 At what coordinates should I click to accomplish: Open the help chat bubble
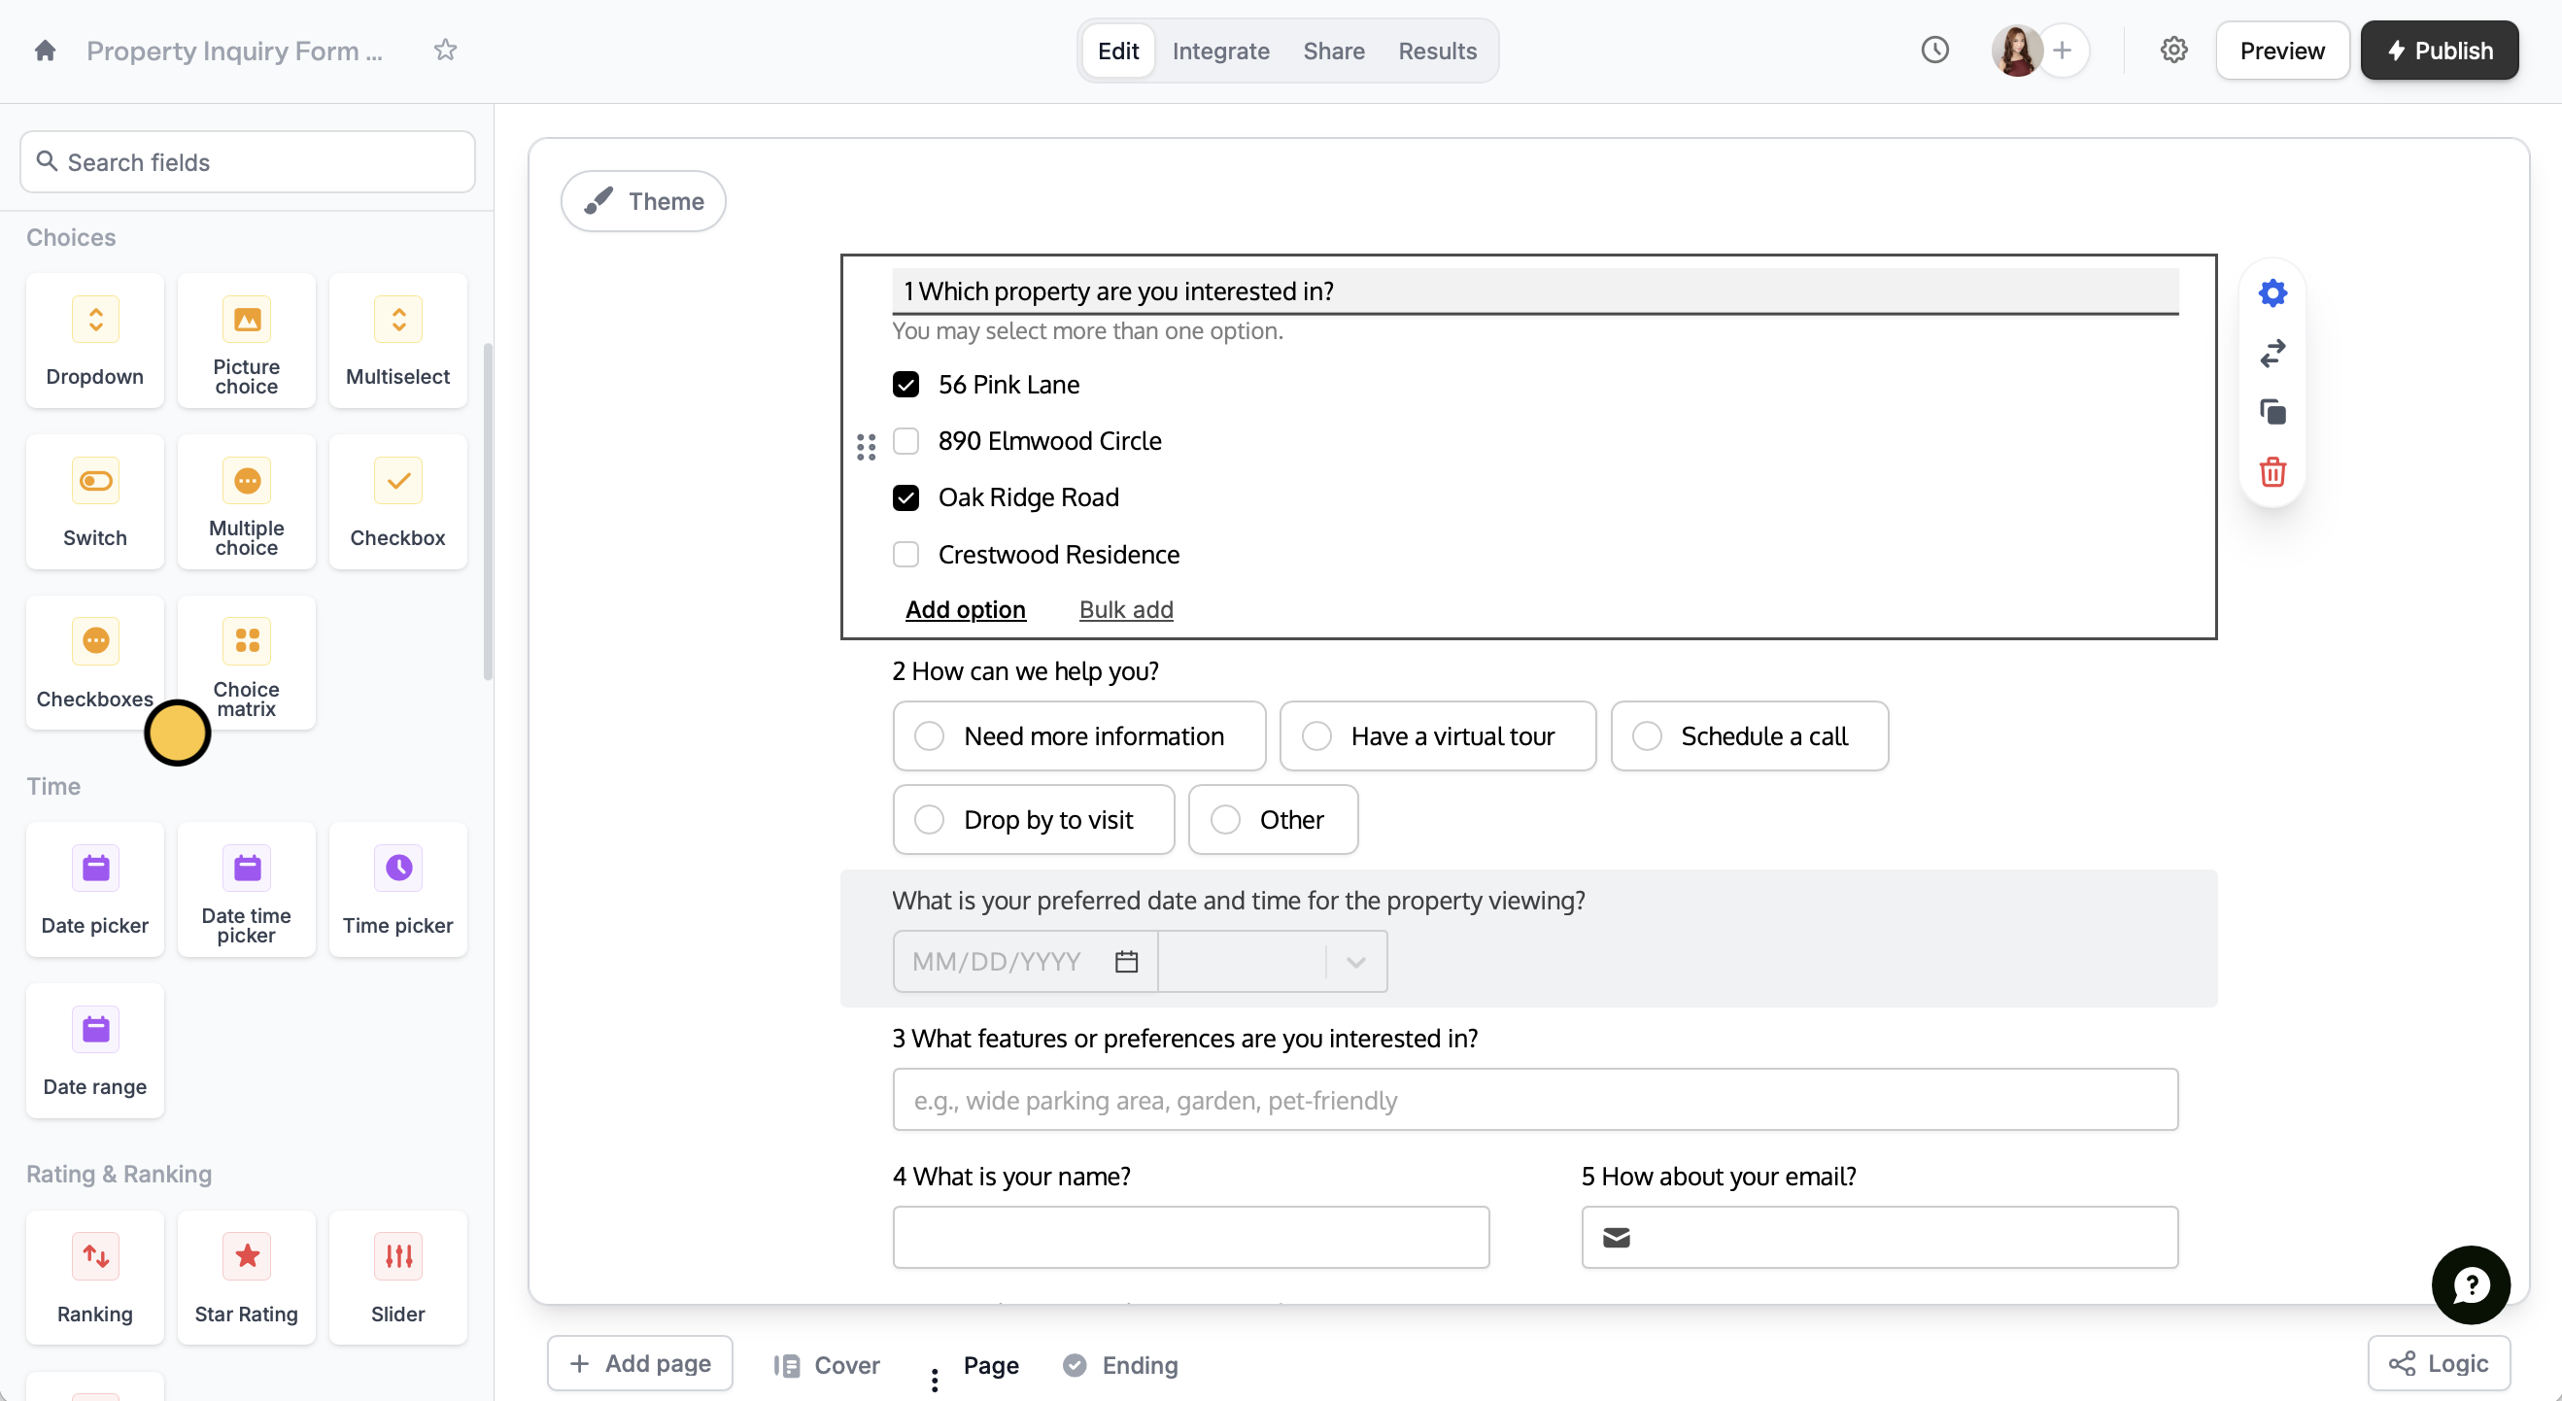(x=2470, y=1283)
